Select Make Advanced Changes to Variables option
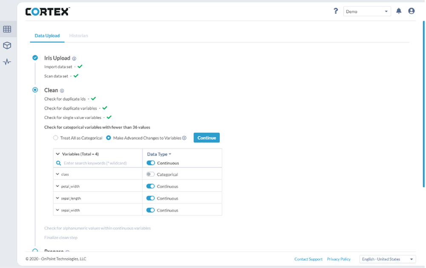 [108, 138]
